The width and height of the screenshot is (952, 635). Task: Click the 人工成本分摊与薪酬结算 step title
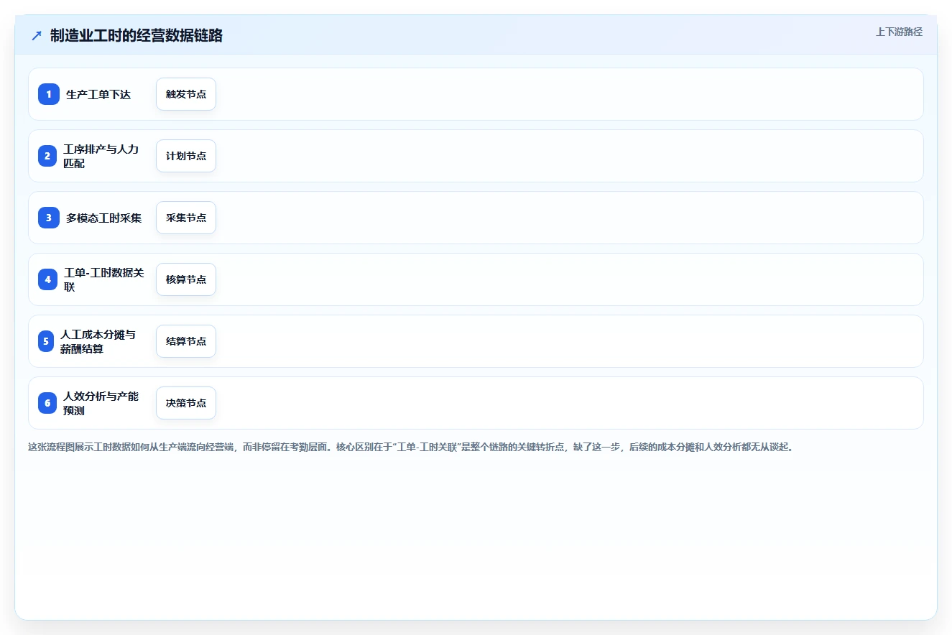pyautogui.click(x=98, y=341)
